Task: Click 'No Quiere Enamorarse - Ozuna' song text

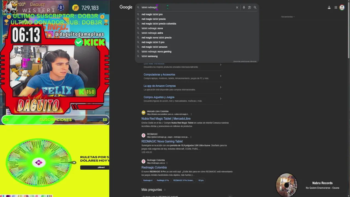Action: pos(322,188)
